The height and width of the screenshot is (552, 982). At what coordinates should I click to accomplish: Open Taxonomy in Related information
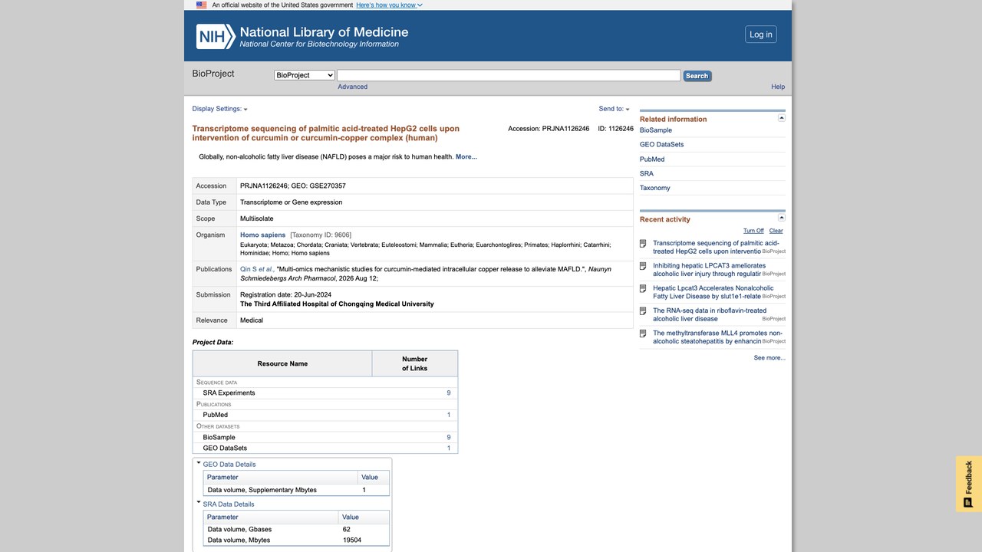655,189
